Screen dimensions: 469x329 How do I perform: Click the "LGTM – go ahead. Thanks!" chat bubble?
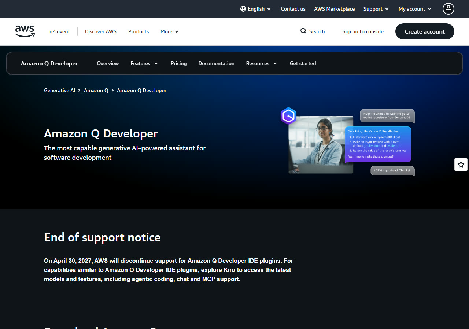click(392, 171)
